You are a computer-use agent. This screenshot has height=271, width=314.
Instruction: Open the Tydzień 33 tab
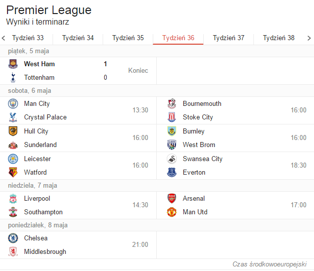(x=28, y=38)
